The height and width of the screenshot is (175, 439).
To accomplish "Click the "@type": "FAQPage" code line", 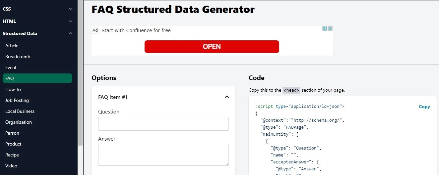I will [x=284, y=127].
